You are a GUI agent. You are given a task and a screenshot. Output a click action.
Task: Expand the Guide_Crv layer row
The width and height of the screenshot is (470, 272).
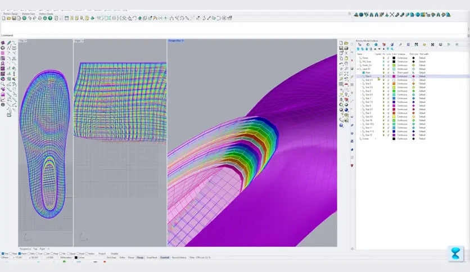click(x=358, y=65)
